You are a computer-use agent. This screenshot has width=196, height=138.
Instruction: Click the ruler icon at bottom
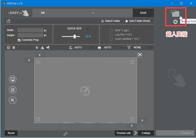point(65,134)
